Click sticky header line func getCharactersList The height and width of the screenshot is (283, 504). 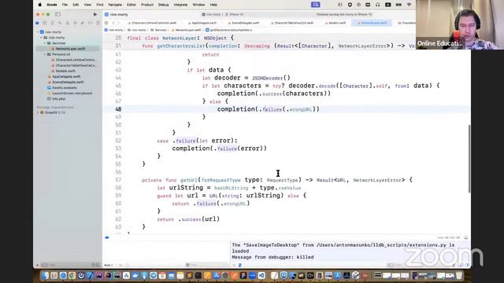point(279,46)
